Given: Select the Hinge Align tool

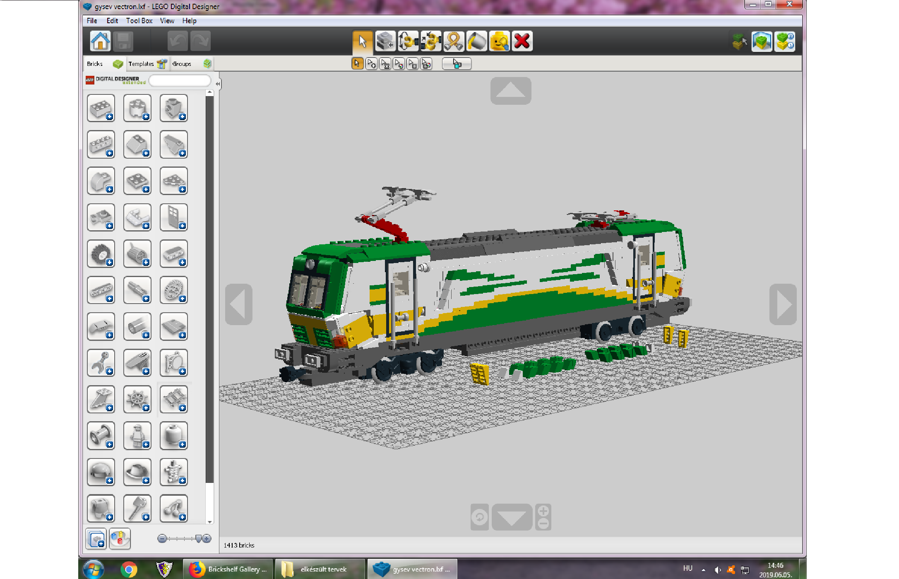Looking at the screenshot, I should click(431, 41).
